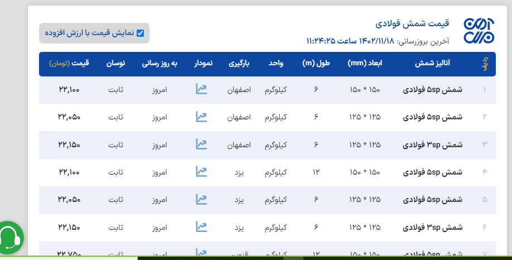Click the به روز رسانی column header

point(159,64)
